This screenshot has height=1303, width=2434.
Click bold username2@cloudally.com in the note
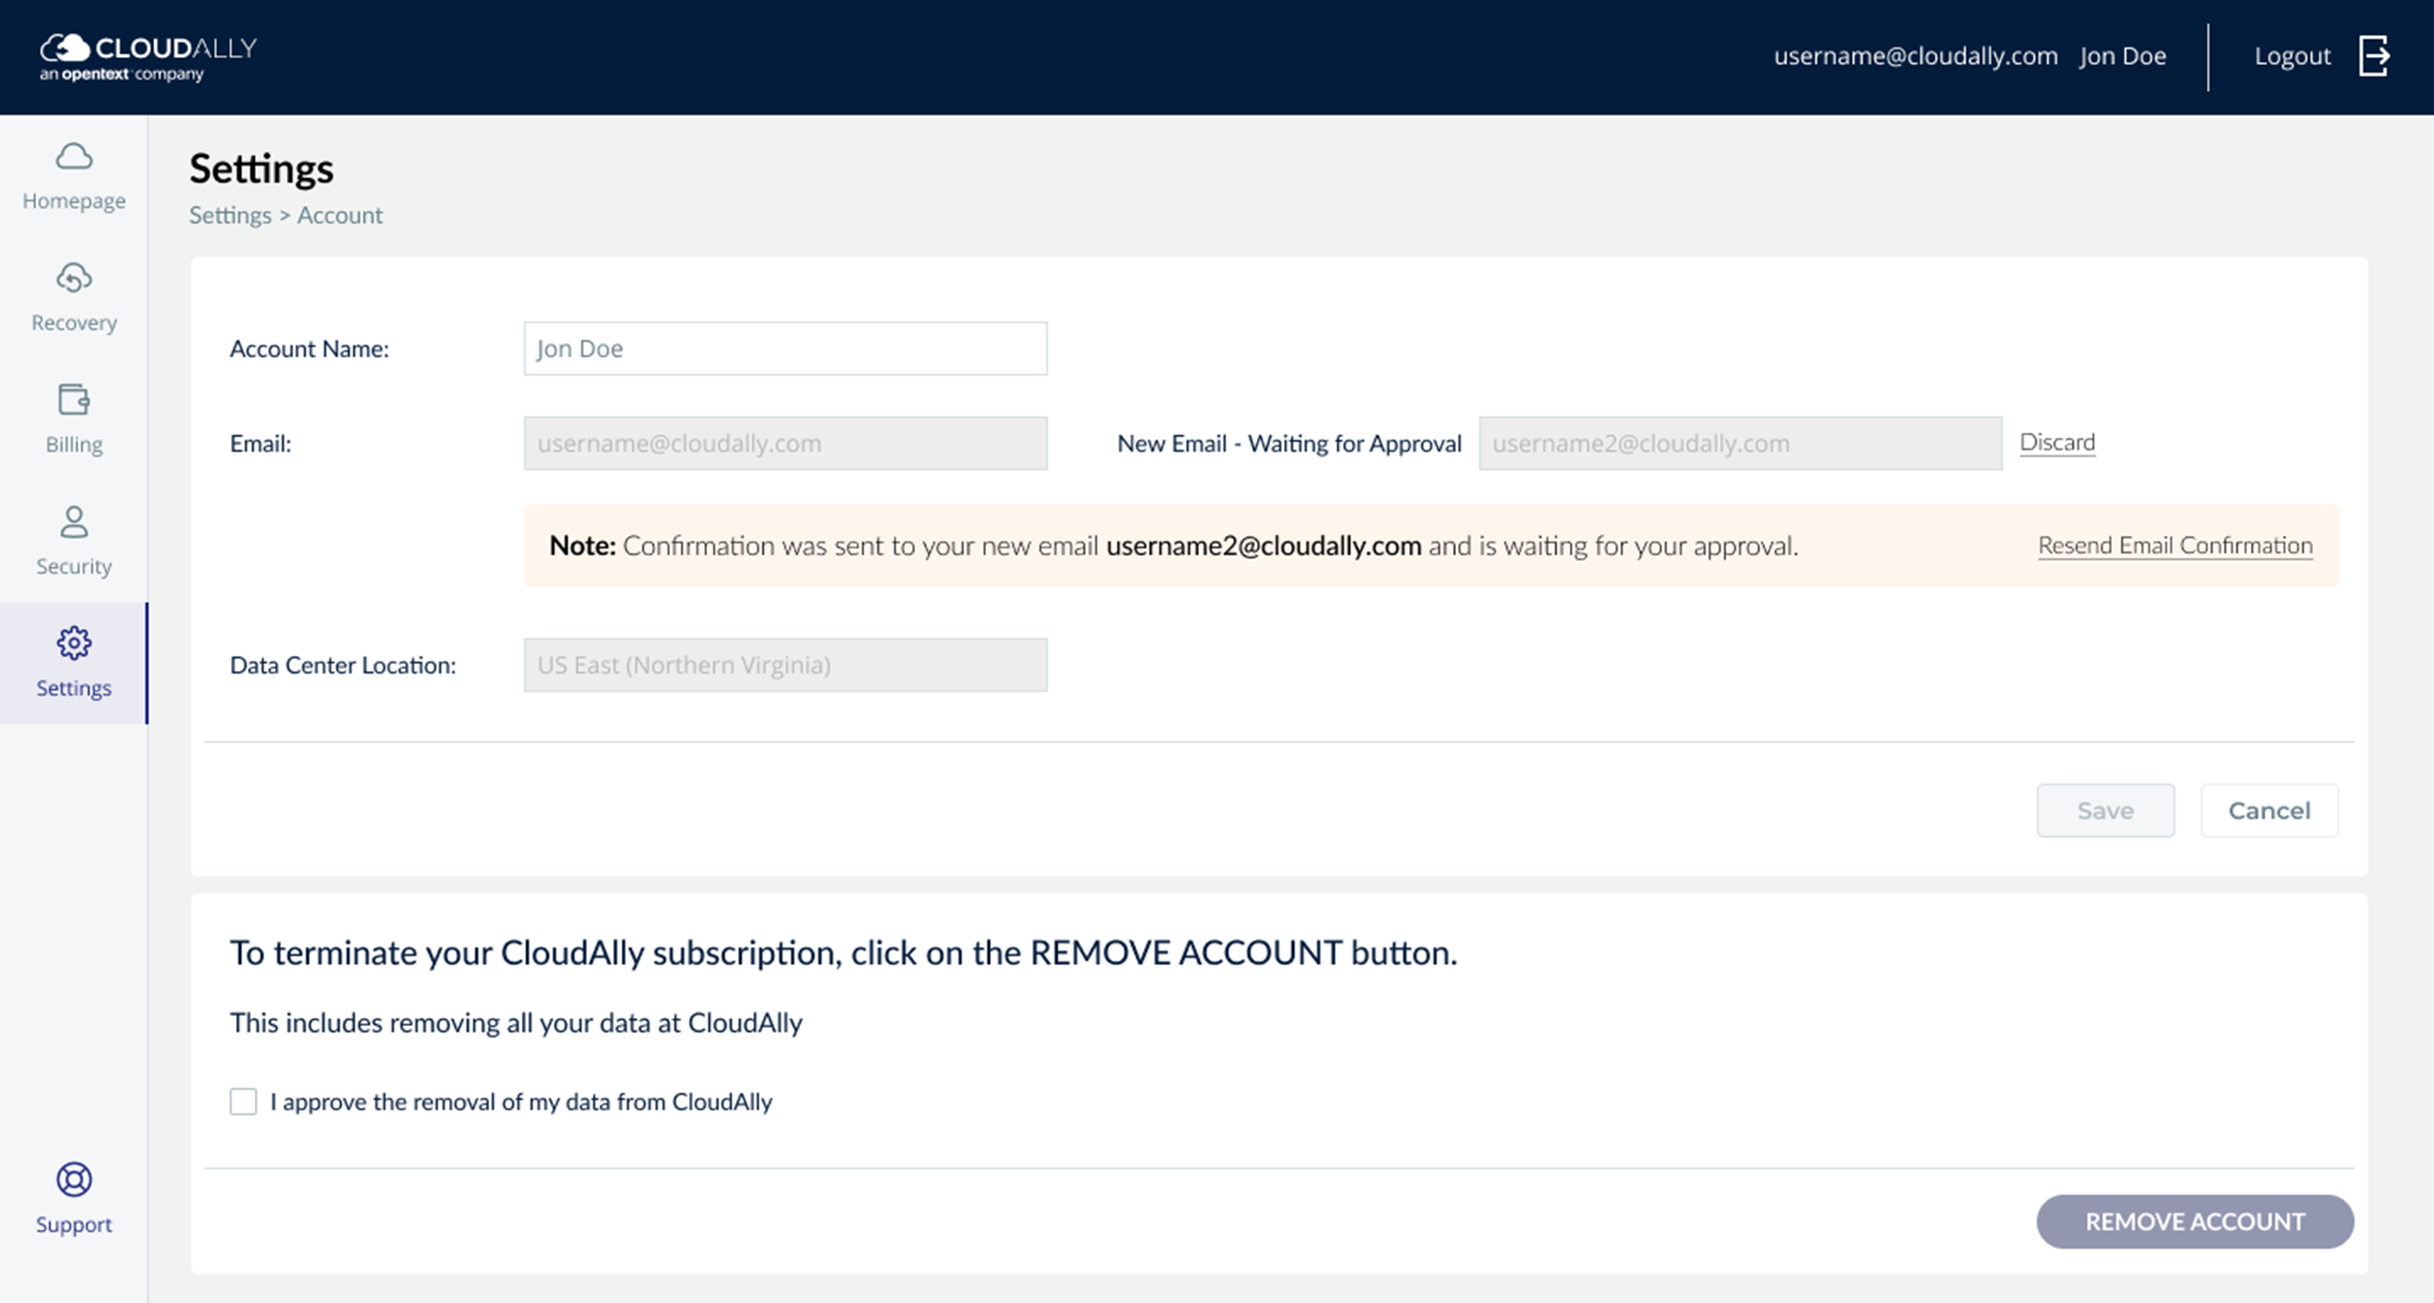1264,546
